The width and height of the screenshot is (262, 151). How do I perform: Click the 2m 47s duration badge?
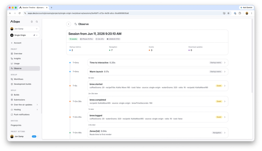(100, 39)
